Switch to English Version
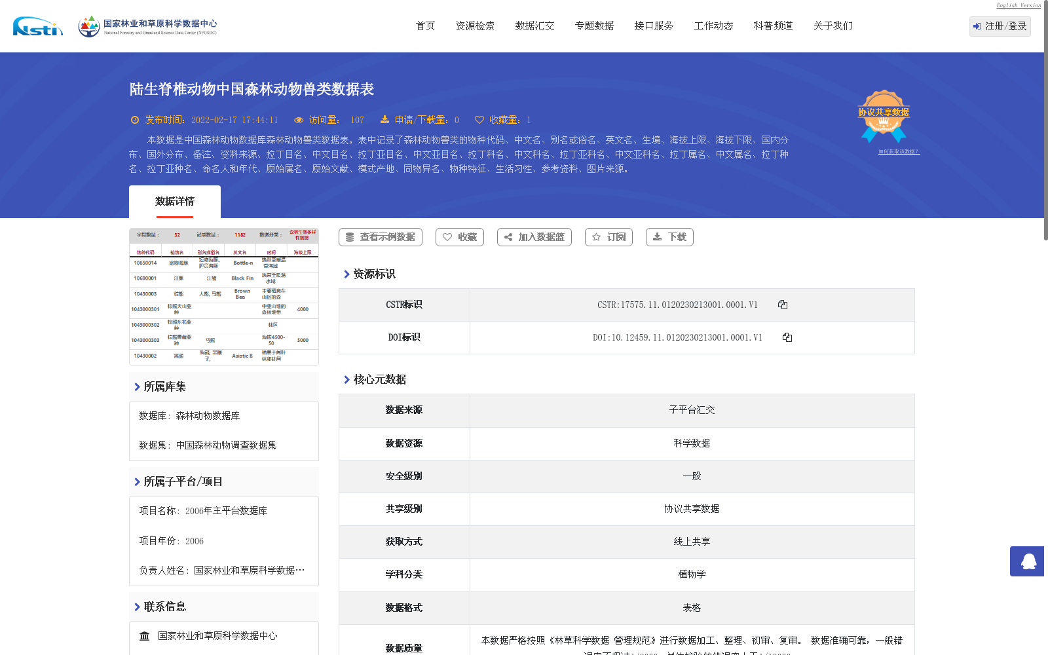Viewport: 1048px width, 655px height. [1019, 5]
